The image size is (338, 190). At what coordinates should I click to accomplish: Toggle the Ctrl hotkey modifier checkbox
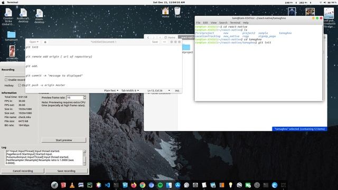tap(20, 85)
